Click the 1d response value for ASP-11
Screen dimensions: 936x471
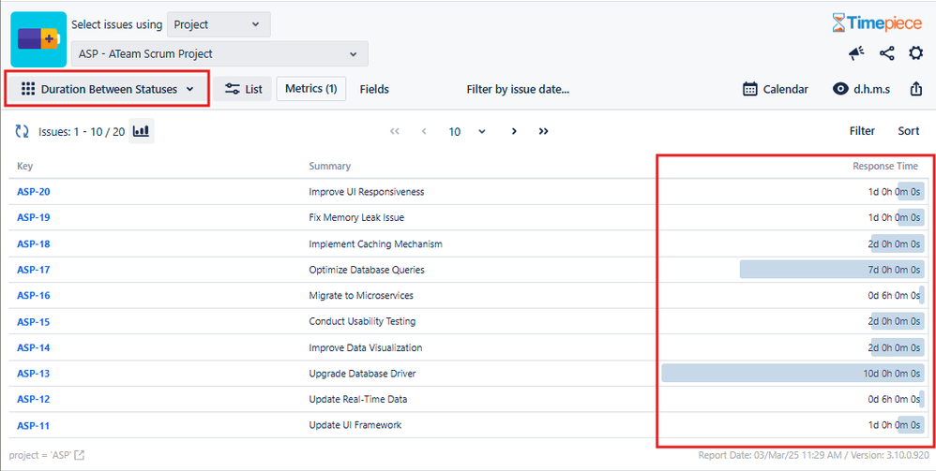(894, 426)
